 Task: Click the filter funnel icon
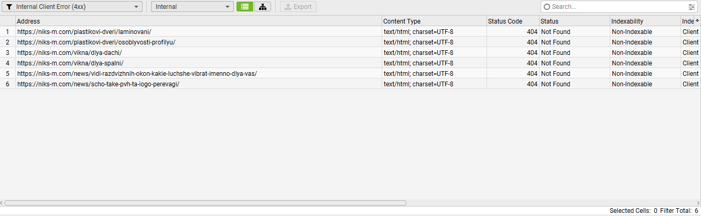click(x=9, y=7)
